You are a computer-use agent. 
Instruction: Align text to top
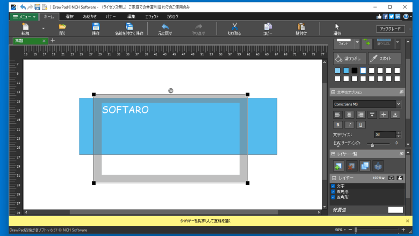click(372, 115)
